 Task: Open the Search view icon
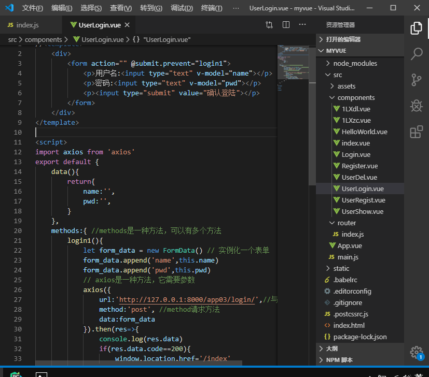[x=416, y=54]
